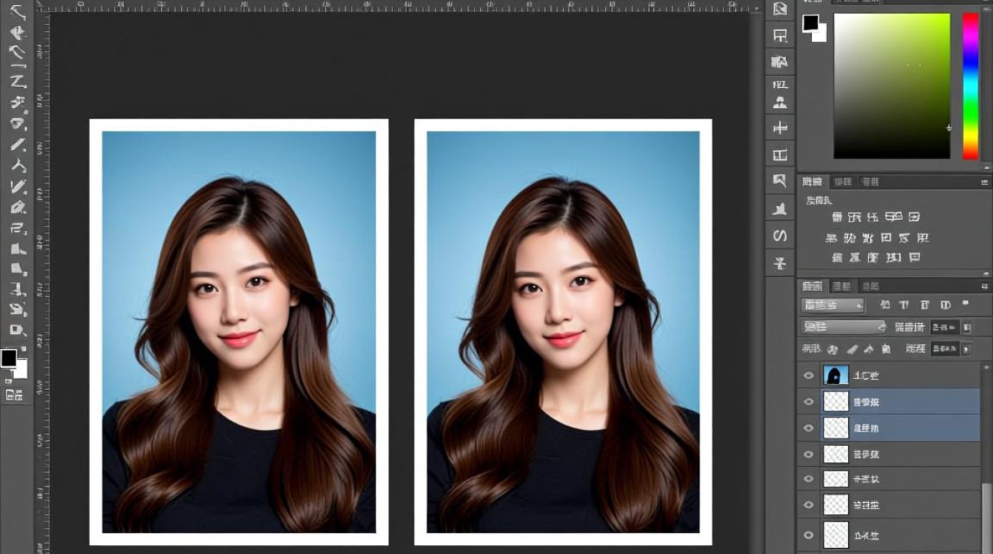Open the Layers panel menu icon at its top right
The height and width of the screenshot is (554, 993).
(x=985, y=286)
